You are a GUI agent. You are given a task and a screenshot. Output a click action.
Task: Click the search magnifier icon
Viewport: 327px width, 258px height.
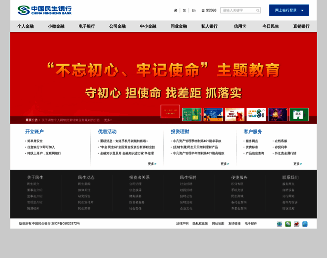(258, 10)
